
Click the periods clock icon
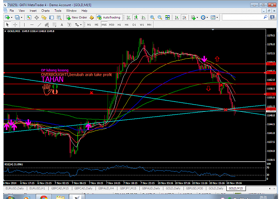[x=203, y=17]
